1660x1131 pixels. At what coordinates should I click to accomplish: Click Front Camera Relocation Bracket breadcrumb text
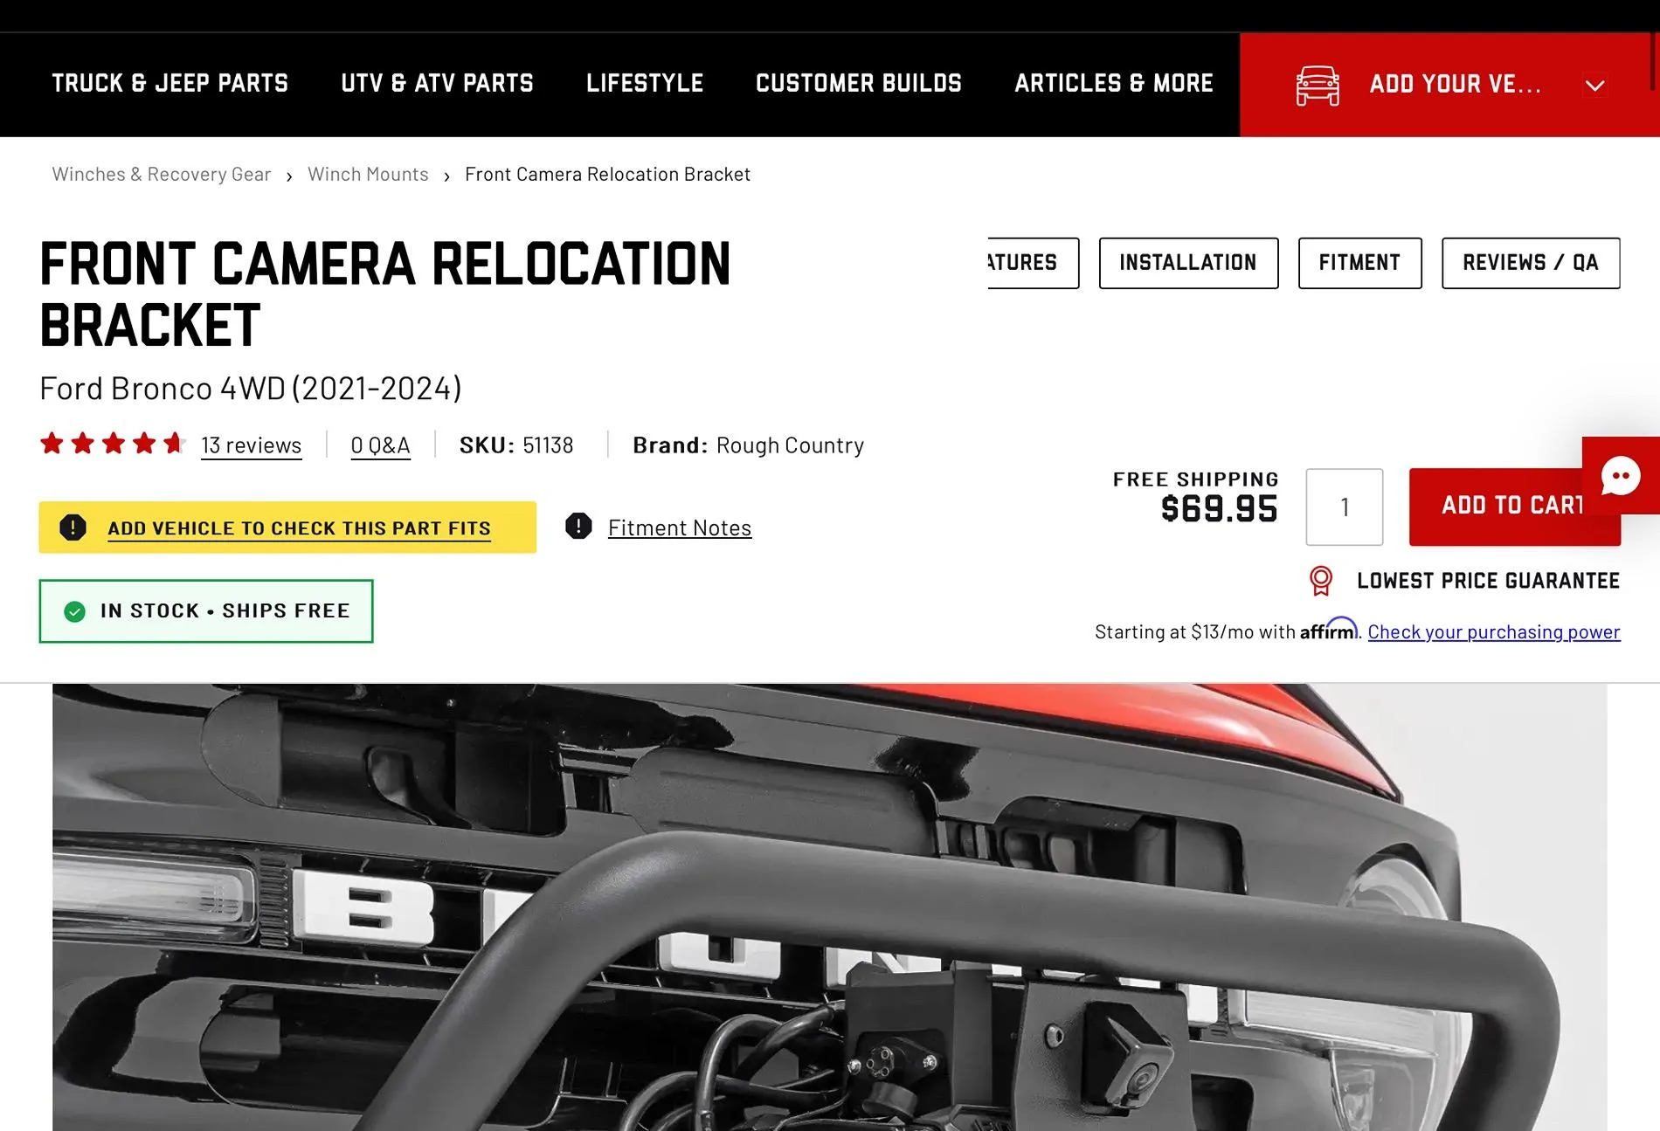607,175
